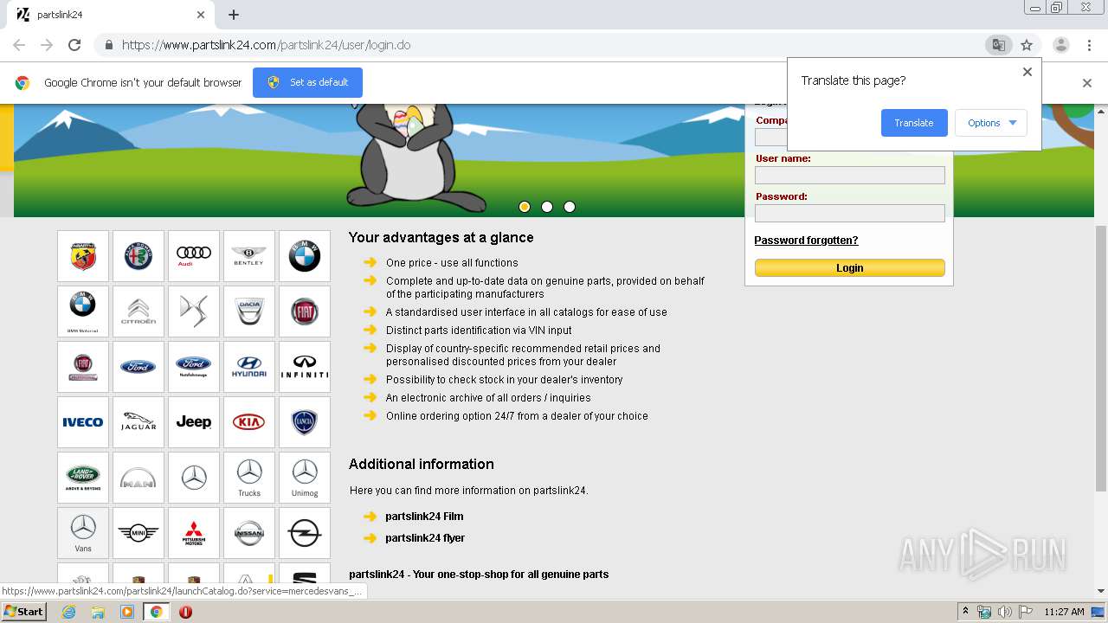Open the Abarth parts catalog

[x=83, y=256]
